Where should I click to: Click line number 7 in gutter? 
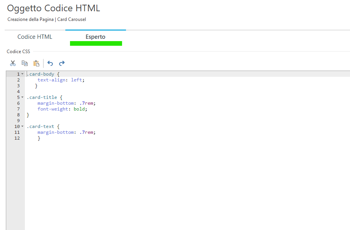pyautogui.click(x=18, y=109)
